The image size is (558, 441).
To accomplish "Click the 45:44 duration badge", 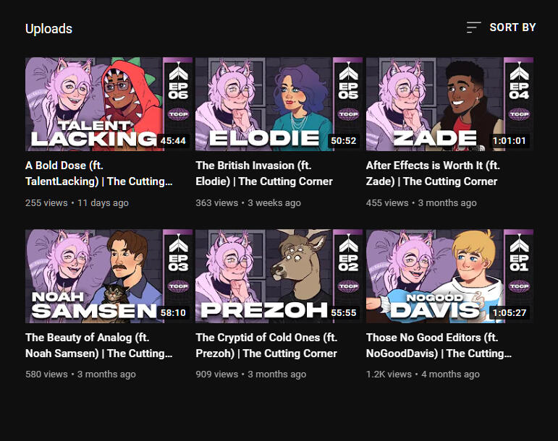I will [173, 141].
